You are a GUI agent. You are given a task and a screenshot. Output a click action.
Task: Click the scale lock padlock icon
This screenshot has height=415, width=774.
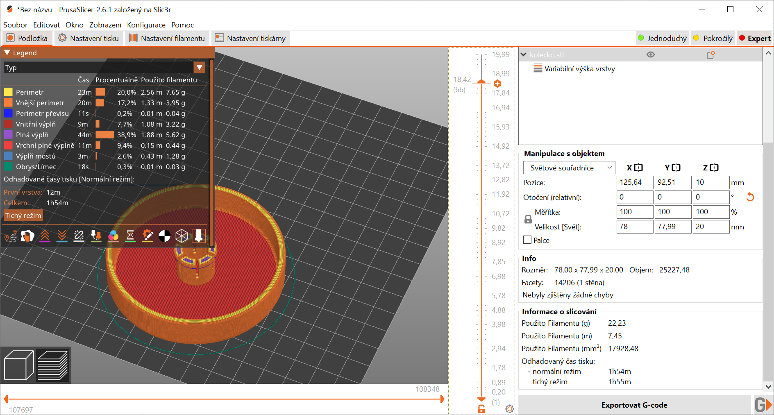pyautogui.click(x=528, y=219)
